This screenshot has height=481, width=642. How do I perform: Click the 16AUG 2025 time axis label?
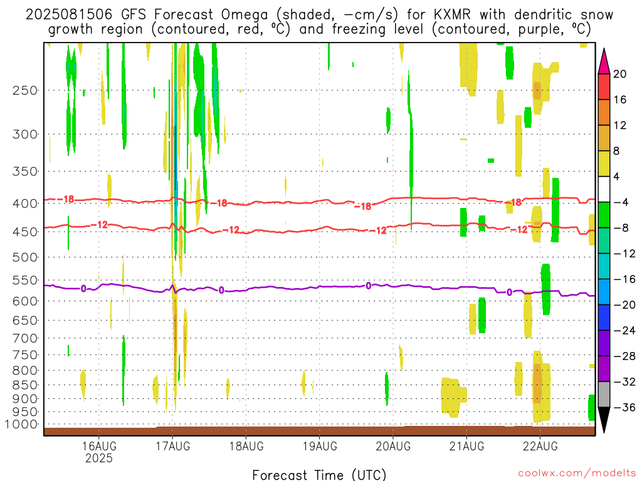click(x=98, y=452)
